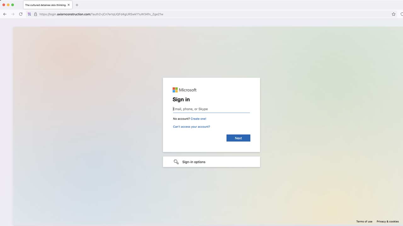Image resolution: width=403 pixels, height=226 pixels.
Task: Open the 'Create one!' link
Action: 198,119
